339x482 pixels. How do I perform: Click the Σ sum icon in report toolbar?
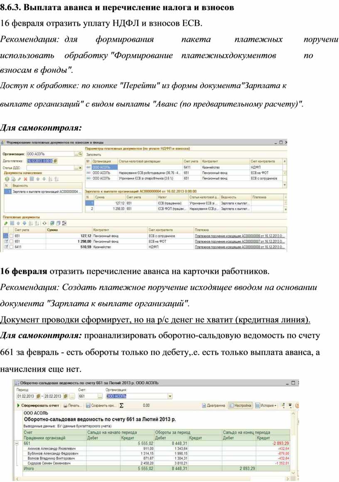pos(121,405)
